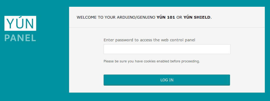Click the letter L of PANEL
Image resolution: width=270 pixels, height=101 pixels.
pyautogui.click(x=34, y=38)
